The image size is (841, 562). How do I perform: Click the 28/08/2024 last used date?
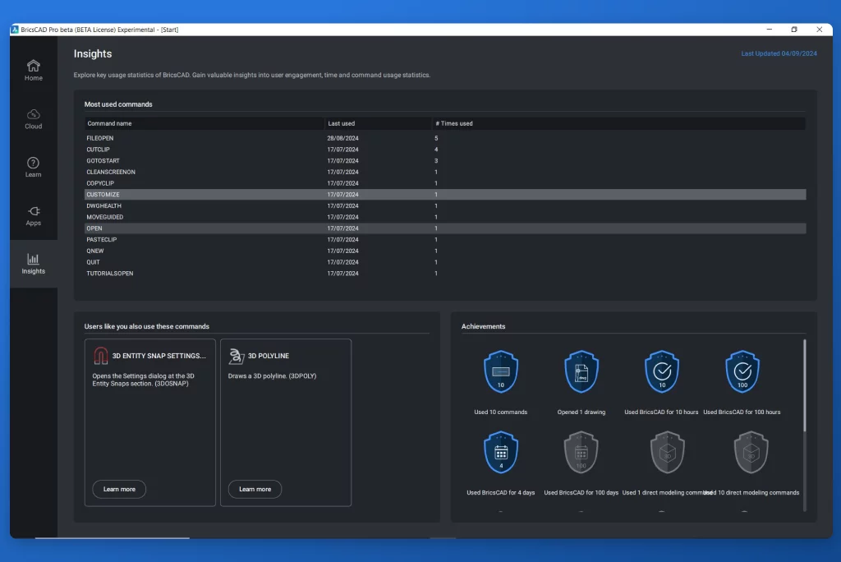tap(342, 138)
